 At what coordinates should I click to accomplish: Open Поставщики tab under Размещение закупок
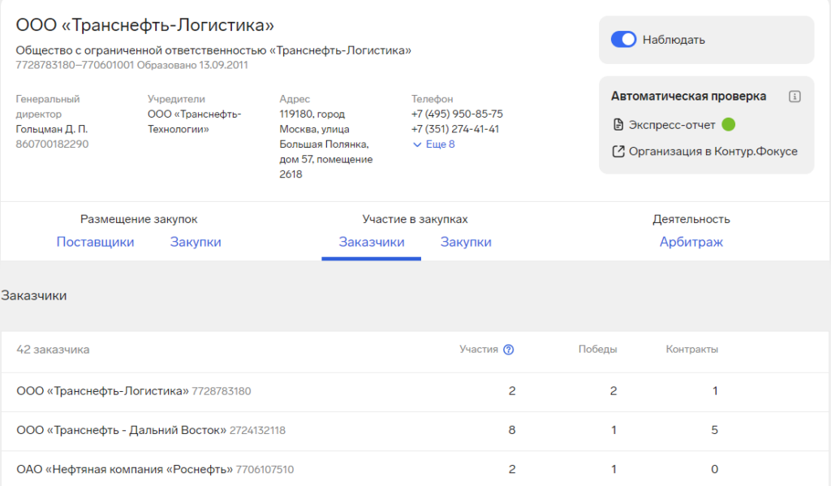(95, 242)
